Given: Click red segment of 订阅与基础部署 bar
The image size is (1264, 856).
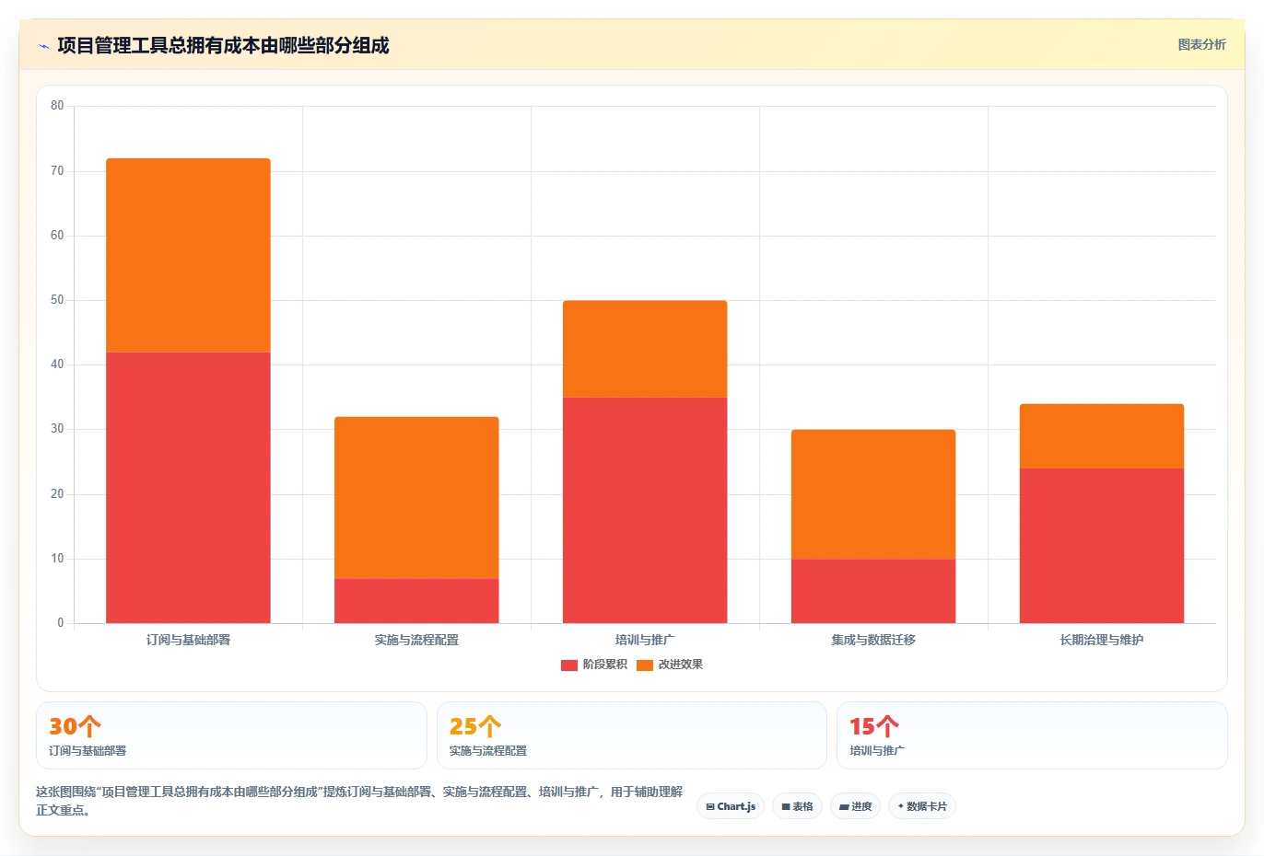Looking at the screenshot, I should coord(188,488).
